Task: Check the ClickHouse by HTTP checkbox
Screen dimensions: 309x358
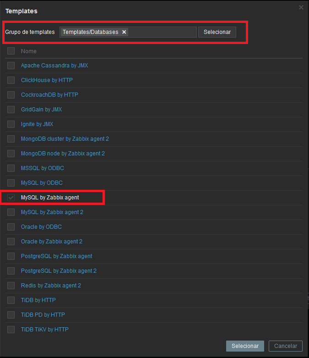Action: point(11,80)
